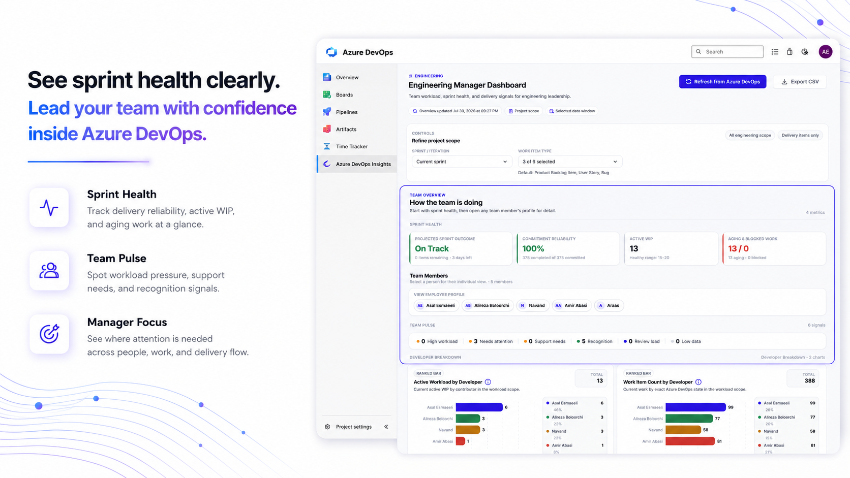Filter by Low data signal
The width and height of the screenshot is (850, 478).
686,341
